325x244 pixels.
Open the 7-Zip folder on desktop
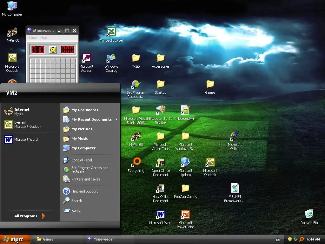click(x=136, y=61)
